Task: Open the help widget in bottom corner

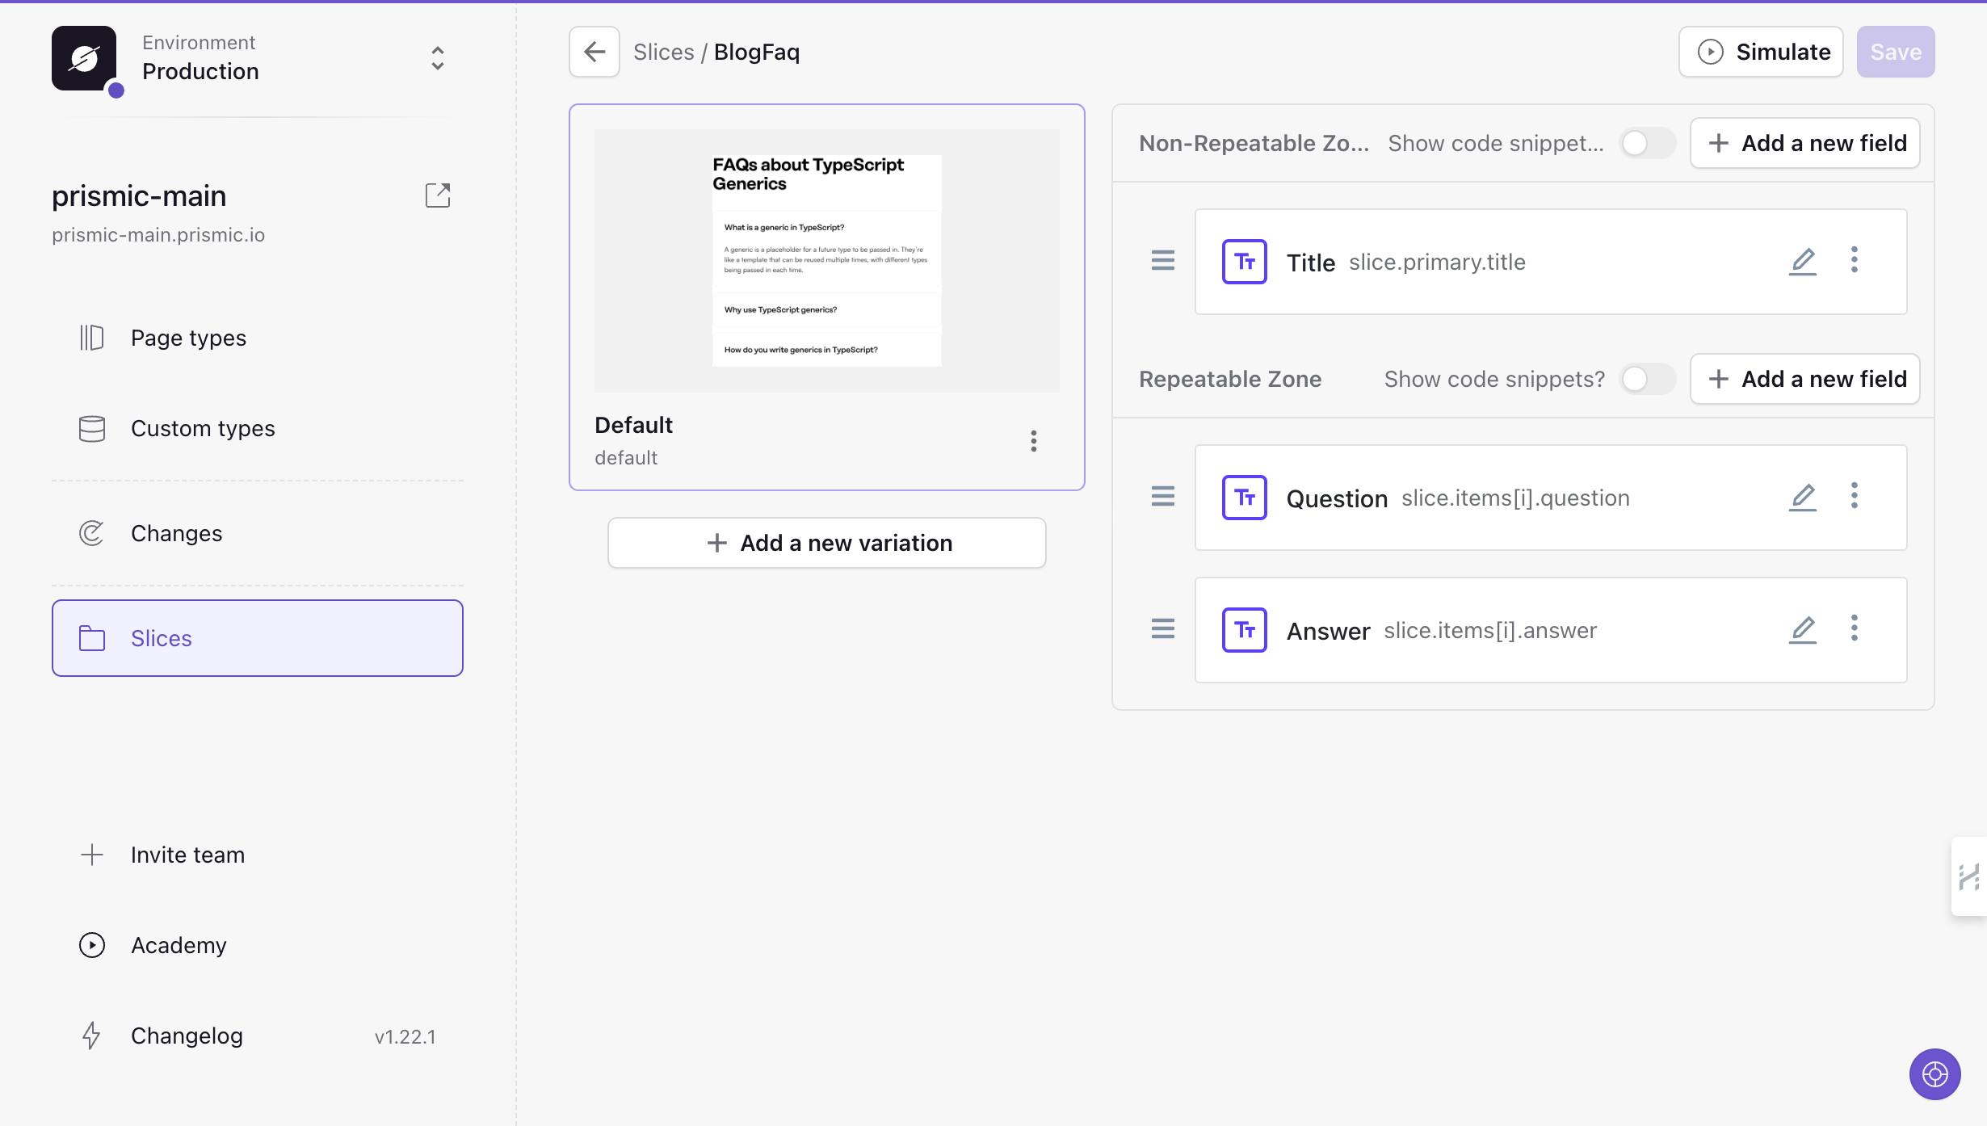Action: (x=1934, y=1073)
